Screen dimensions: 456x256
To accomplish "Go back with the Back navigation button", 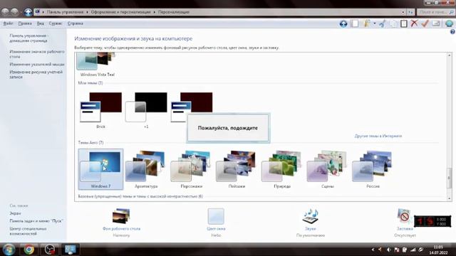I will pos(5,12).
